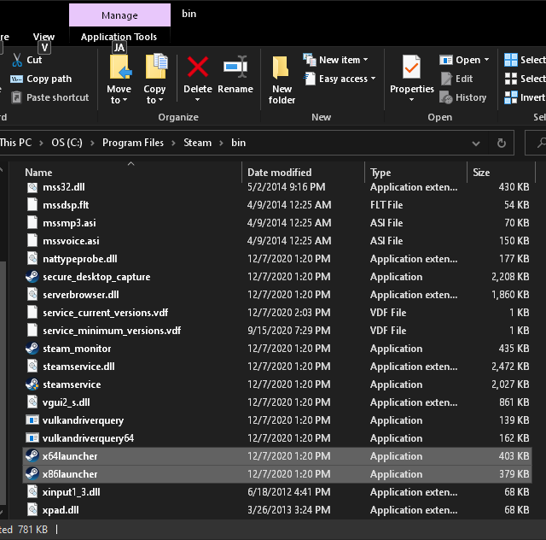Click the x64launcher Steam icon
The width and height of the screenshot is (546, 540).
32,456
